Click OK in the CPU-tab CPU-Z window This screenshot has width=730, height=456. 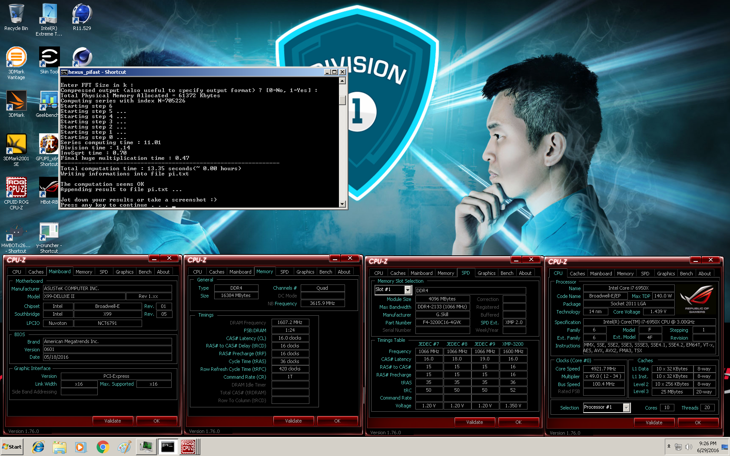698,423
